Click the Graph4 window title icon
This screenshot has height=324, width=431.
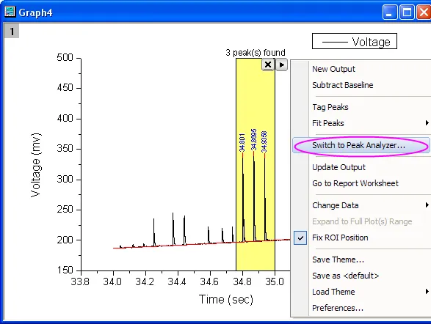[x=10, y=12]
